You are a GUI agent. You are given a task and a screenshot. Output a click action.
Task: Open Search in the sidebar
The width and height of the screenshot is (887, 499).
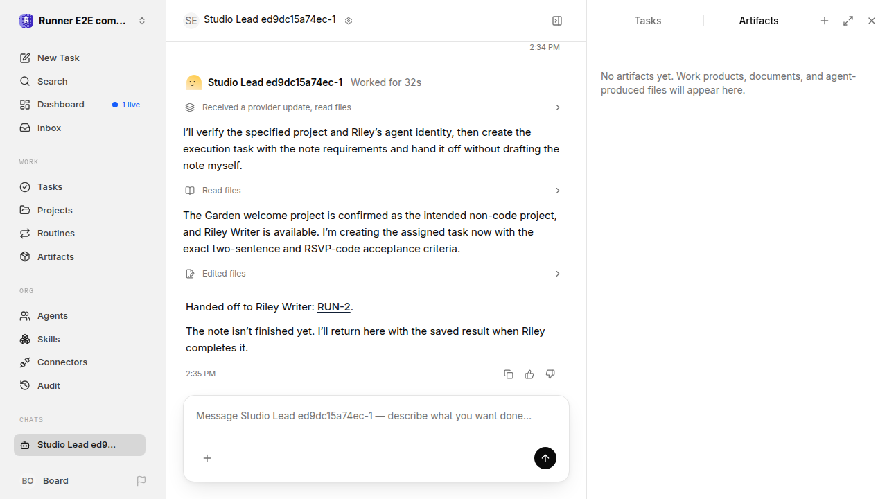[x=80, y=81]
